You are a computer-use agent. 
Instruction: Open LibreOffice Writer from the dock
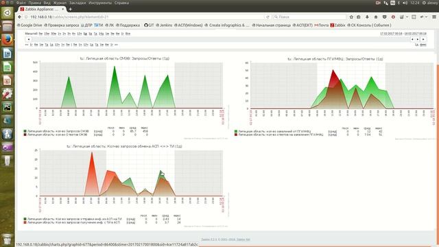pos(8,54)
